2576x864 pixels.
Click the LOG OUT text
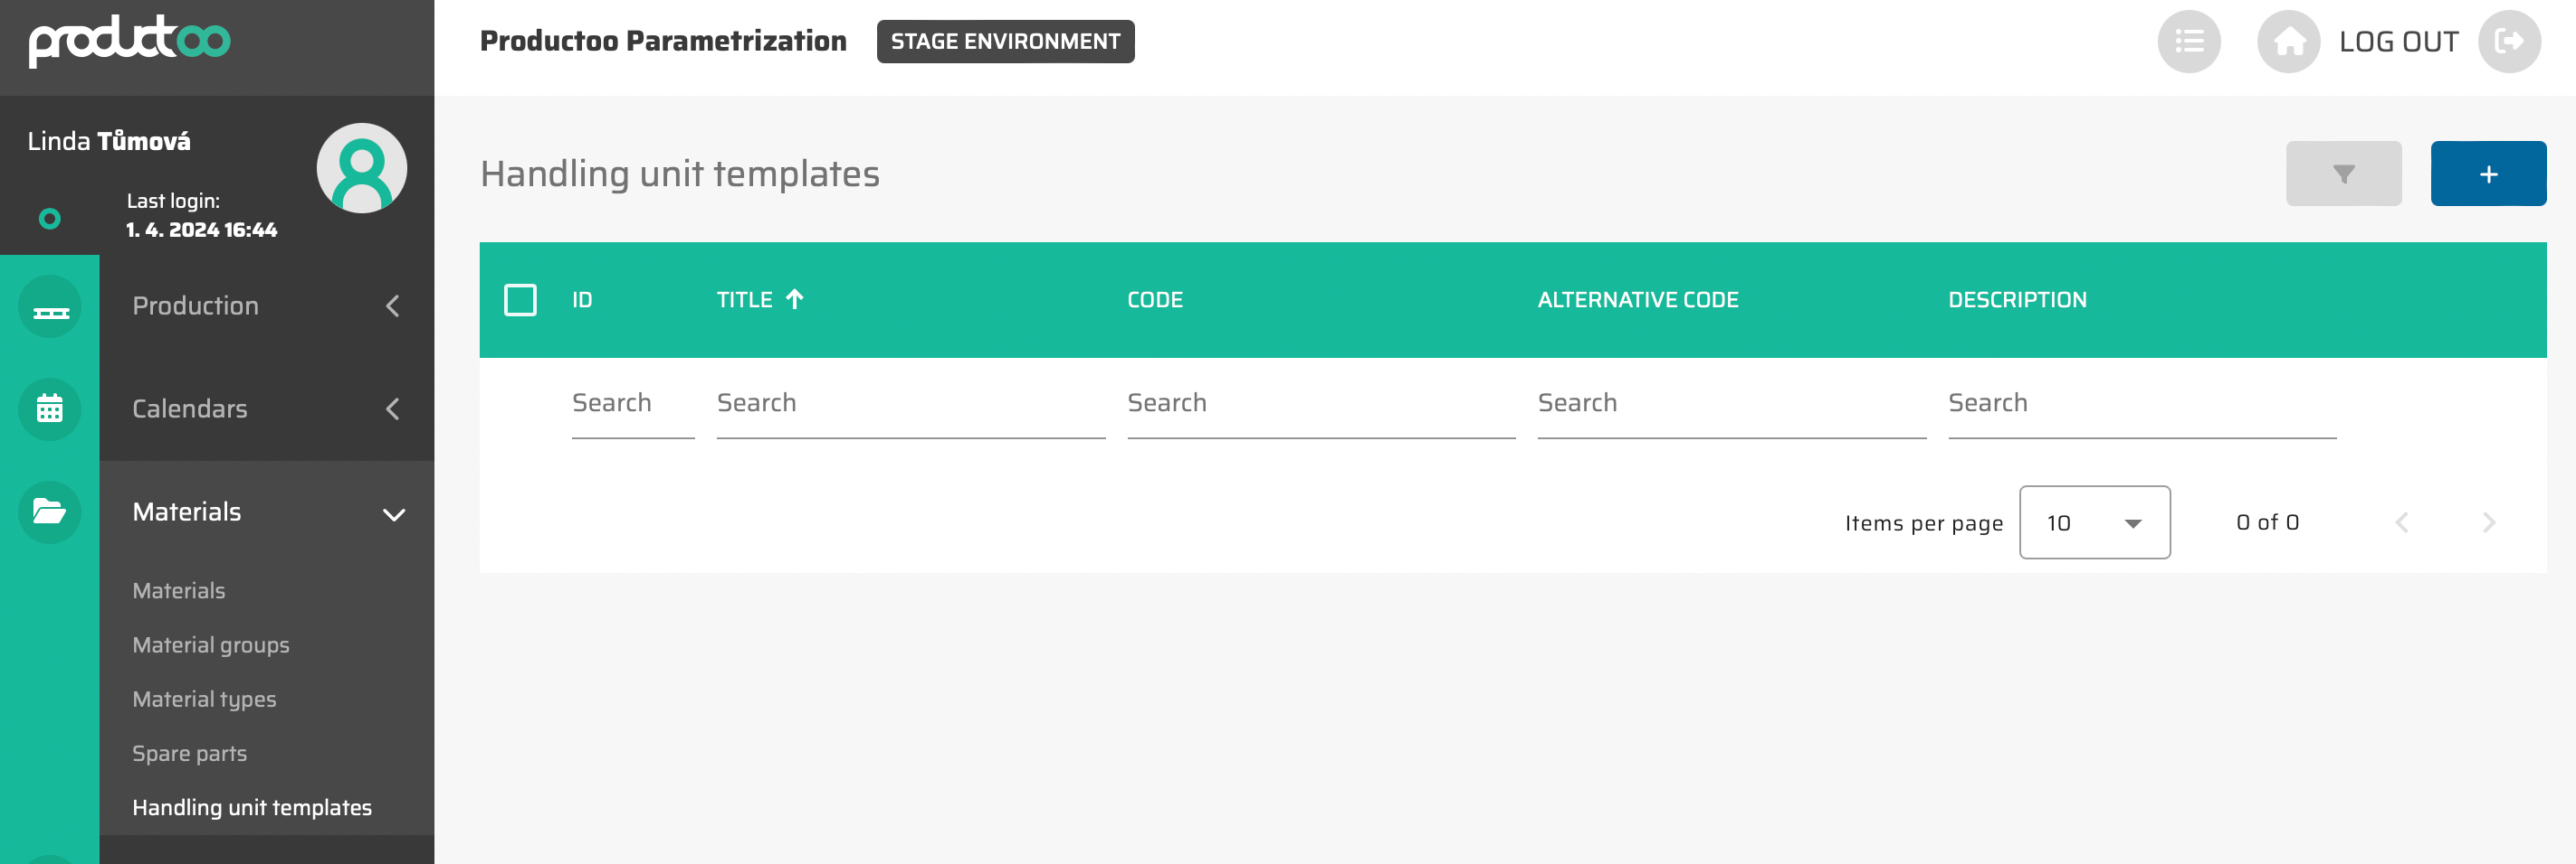tap(2398, 42)
